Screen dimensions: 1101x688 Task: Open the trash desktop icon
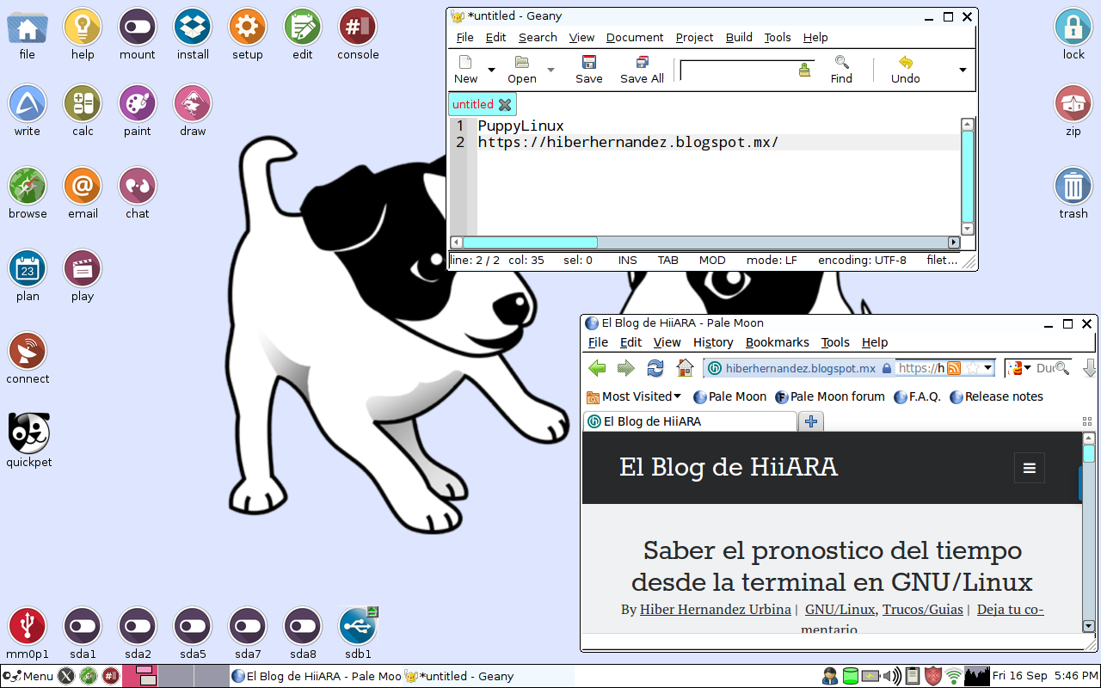[1073, 194]
